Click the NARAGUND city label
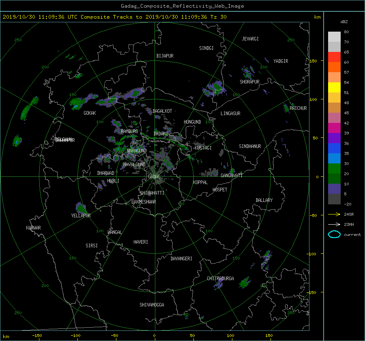Viewport: 365px width, 341px height. [137, 151]
